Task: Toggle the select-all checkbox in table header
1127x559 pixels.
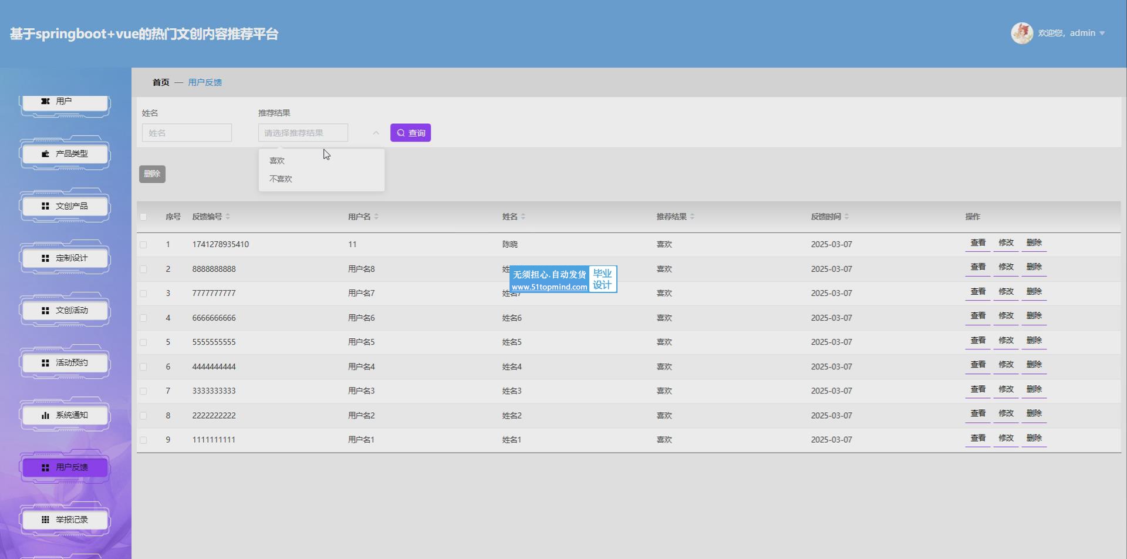Action: coord(143,217)
